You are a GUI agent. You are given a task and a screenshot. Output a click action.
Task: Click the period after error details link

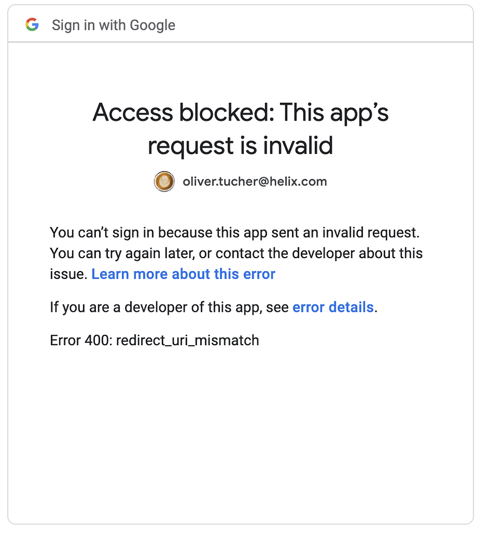tap(376, 311)
